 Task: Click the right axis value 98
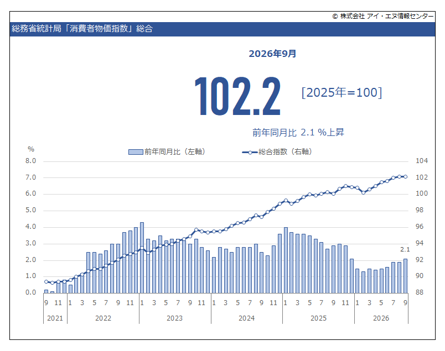[x=420, y=210]
